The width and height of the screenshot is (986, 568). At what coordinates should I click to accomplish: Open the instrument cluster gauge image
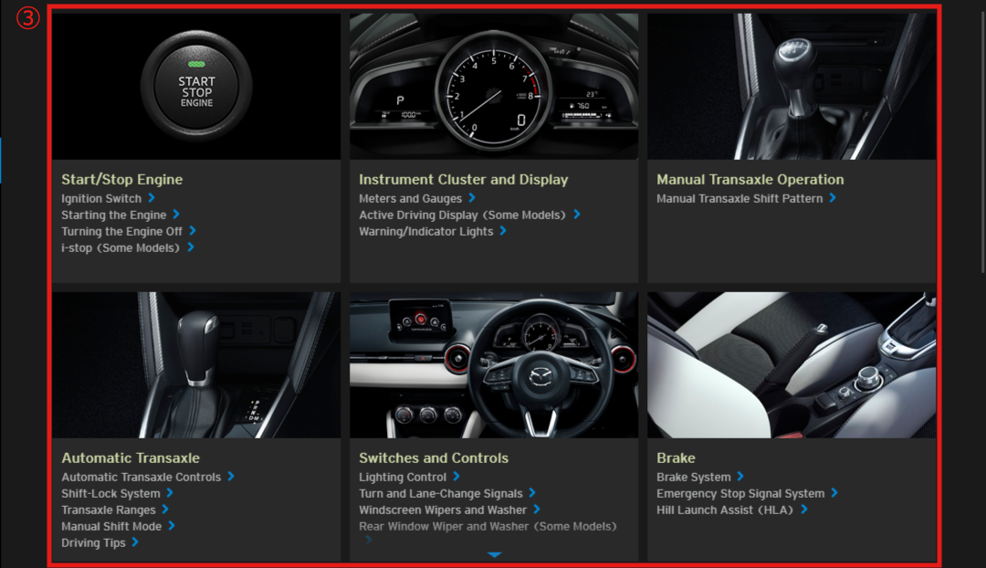click(494, 87)
